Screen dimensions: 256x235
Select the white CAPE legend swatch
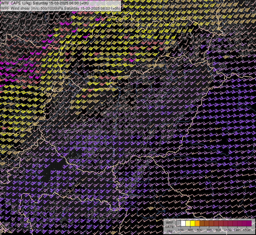tap(183, 223)
